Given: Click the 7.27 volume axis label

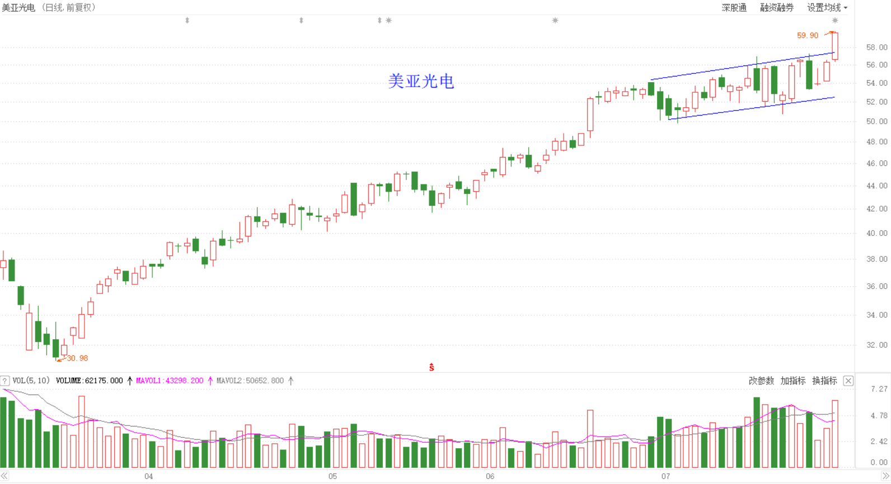Looking at the screenshot, I should 879,389.
